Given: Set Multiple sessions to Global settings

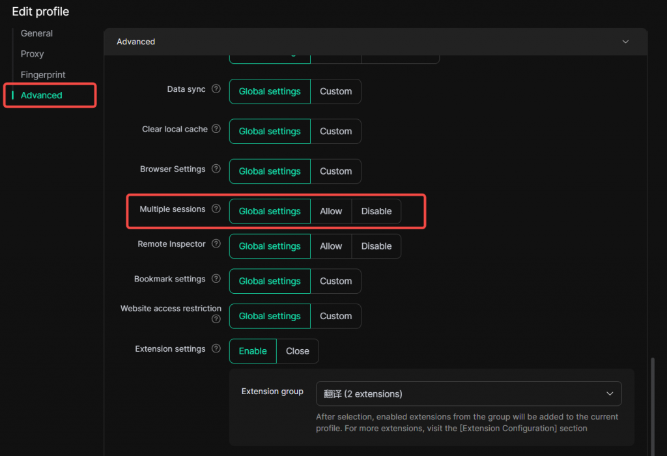Looking at the screenshot, I should click(270, 212).
